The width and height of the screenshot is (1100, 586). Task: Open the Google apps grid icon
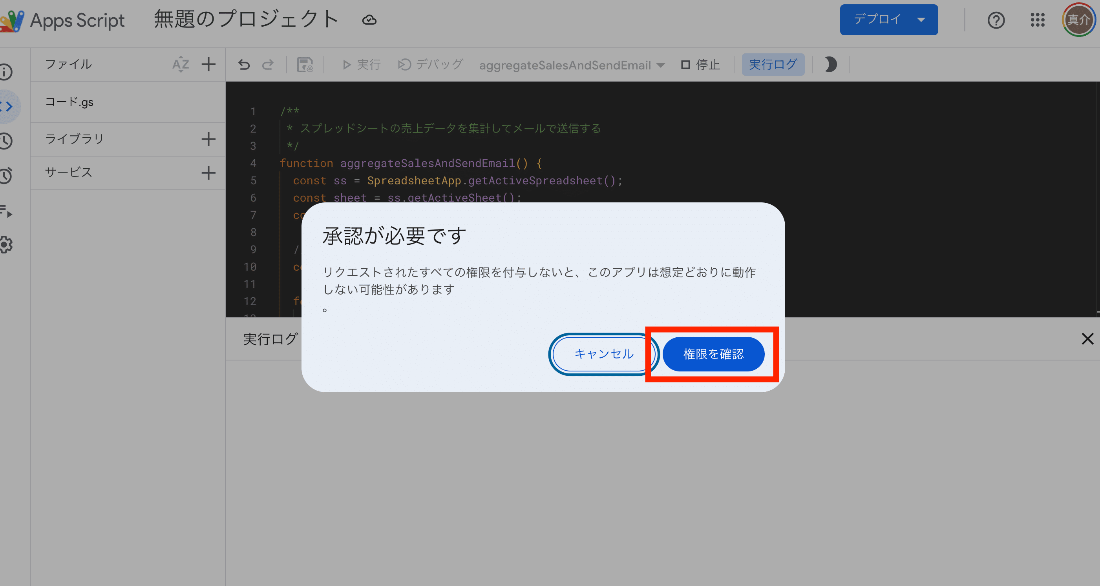click(1037, 20)
